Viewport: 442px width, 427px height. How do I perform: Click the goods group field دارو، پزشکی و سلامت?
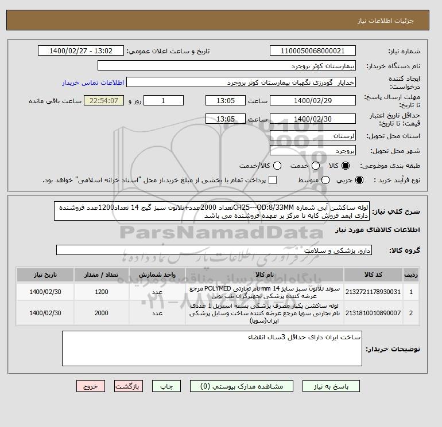pos(214,250)
